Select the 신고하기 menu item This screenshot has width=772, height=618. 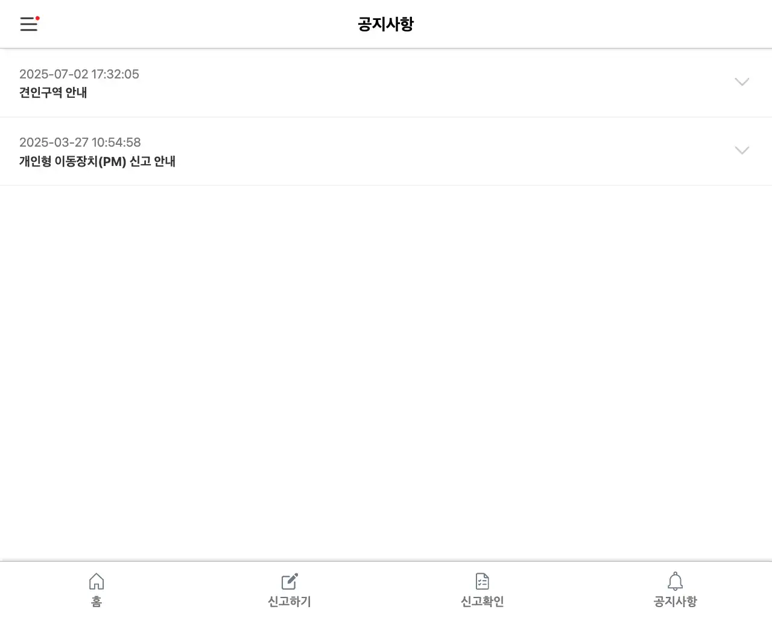(x=289, y=588)
